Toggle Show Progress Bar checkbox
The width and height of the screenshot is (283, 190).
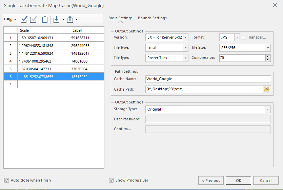tap(112, 181)
